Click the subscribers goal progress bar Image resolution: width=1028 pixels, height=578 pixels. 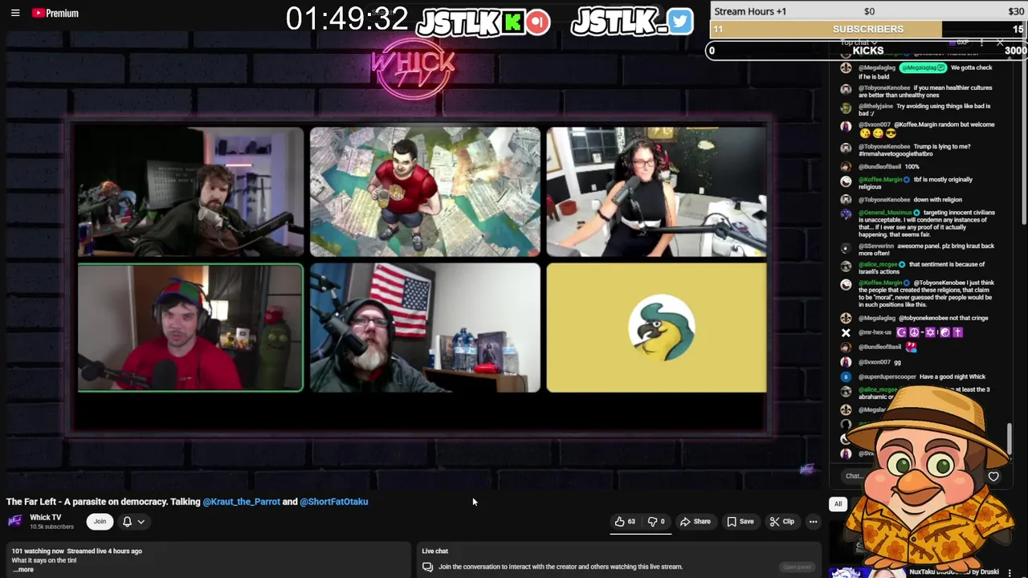(x=867, y=29)
